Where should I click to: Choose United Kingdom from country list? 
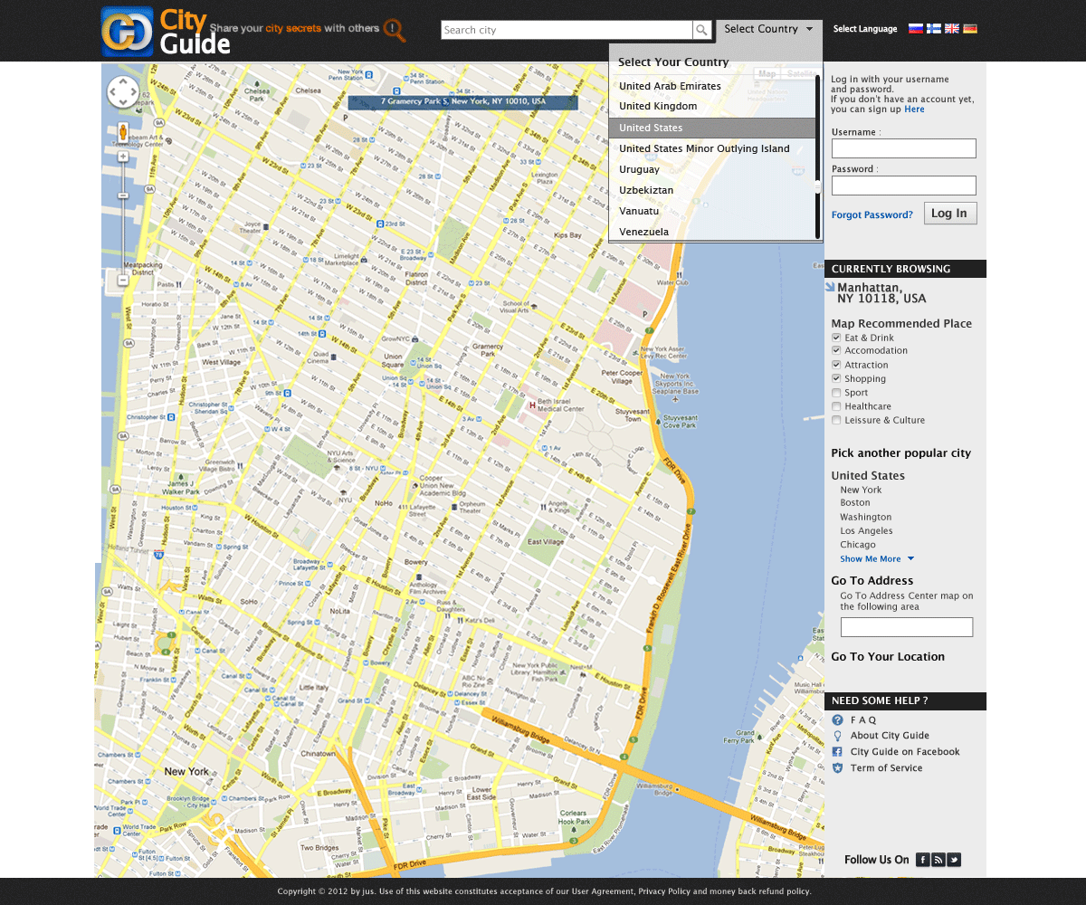tap(658, 106)
